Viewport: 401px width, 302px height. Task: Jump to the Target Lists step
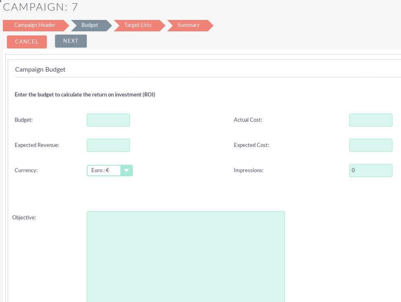click(x=138, y=25)
